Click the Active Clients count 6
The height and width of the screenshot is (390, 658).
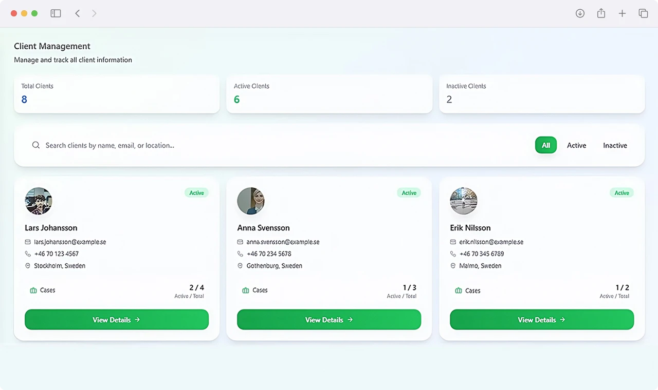point(237,100)
